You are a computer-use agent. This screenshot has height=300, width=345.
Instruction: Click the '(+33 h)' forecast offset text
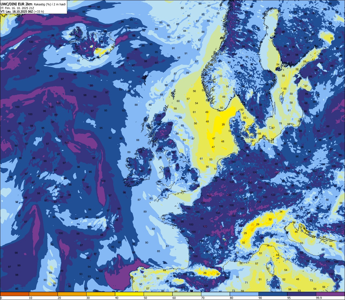[x=39, y=12]
